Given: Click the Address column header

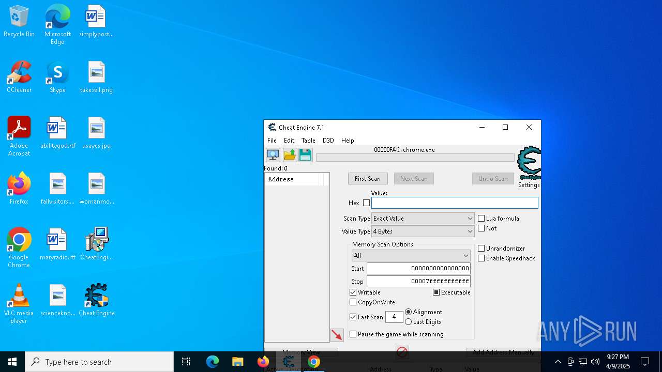Looking at the screenshot, I should 292,179.
